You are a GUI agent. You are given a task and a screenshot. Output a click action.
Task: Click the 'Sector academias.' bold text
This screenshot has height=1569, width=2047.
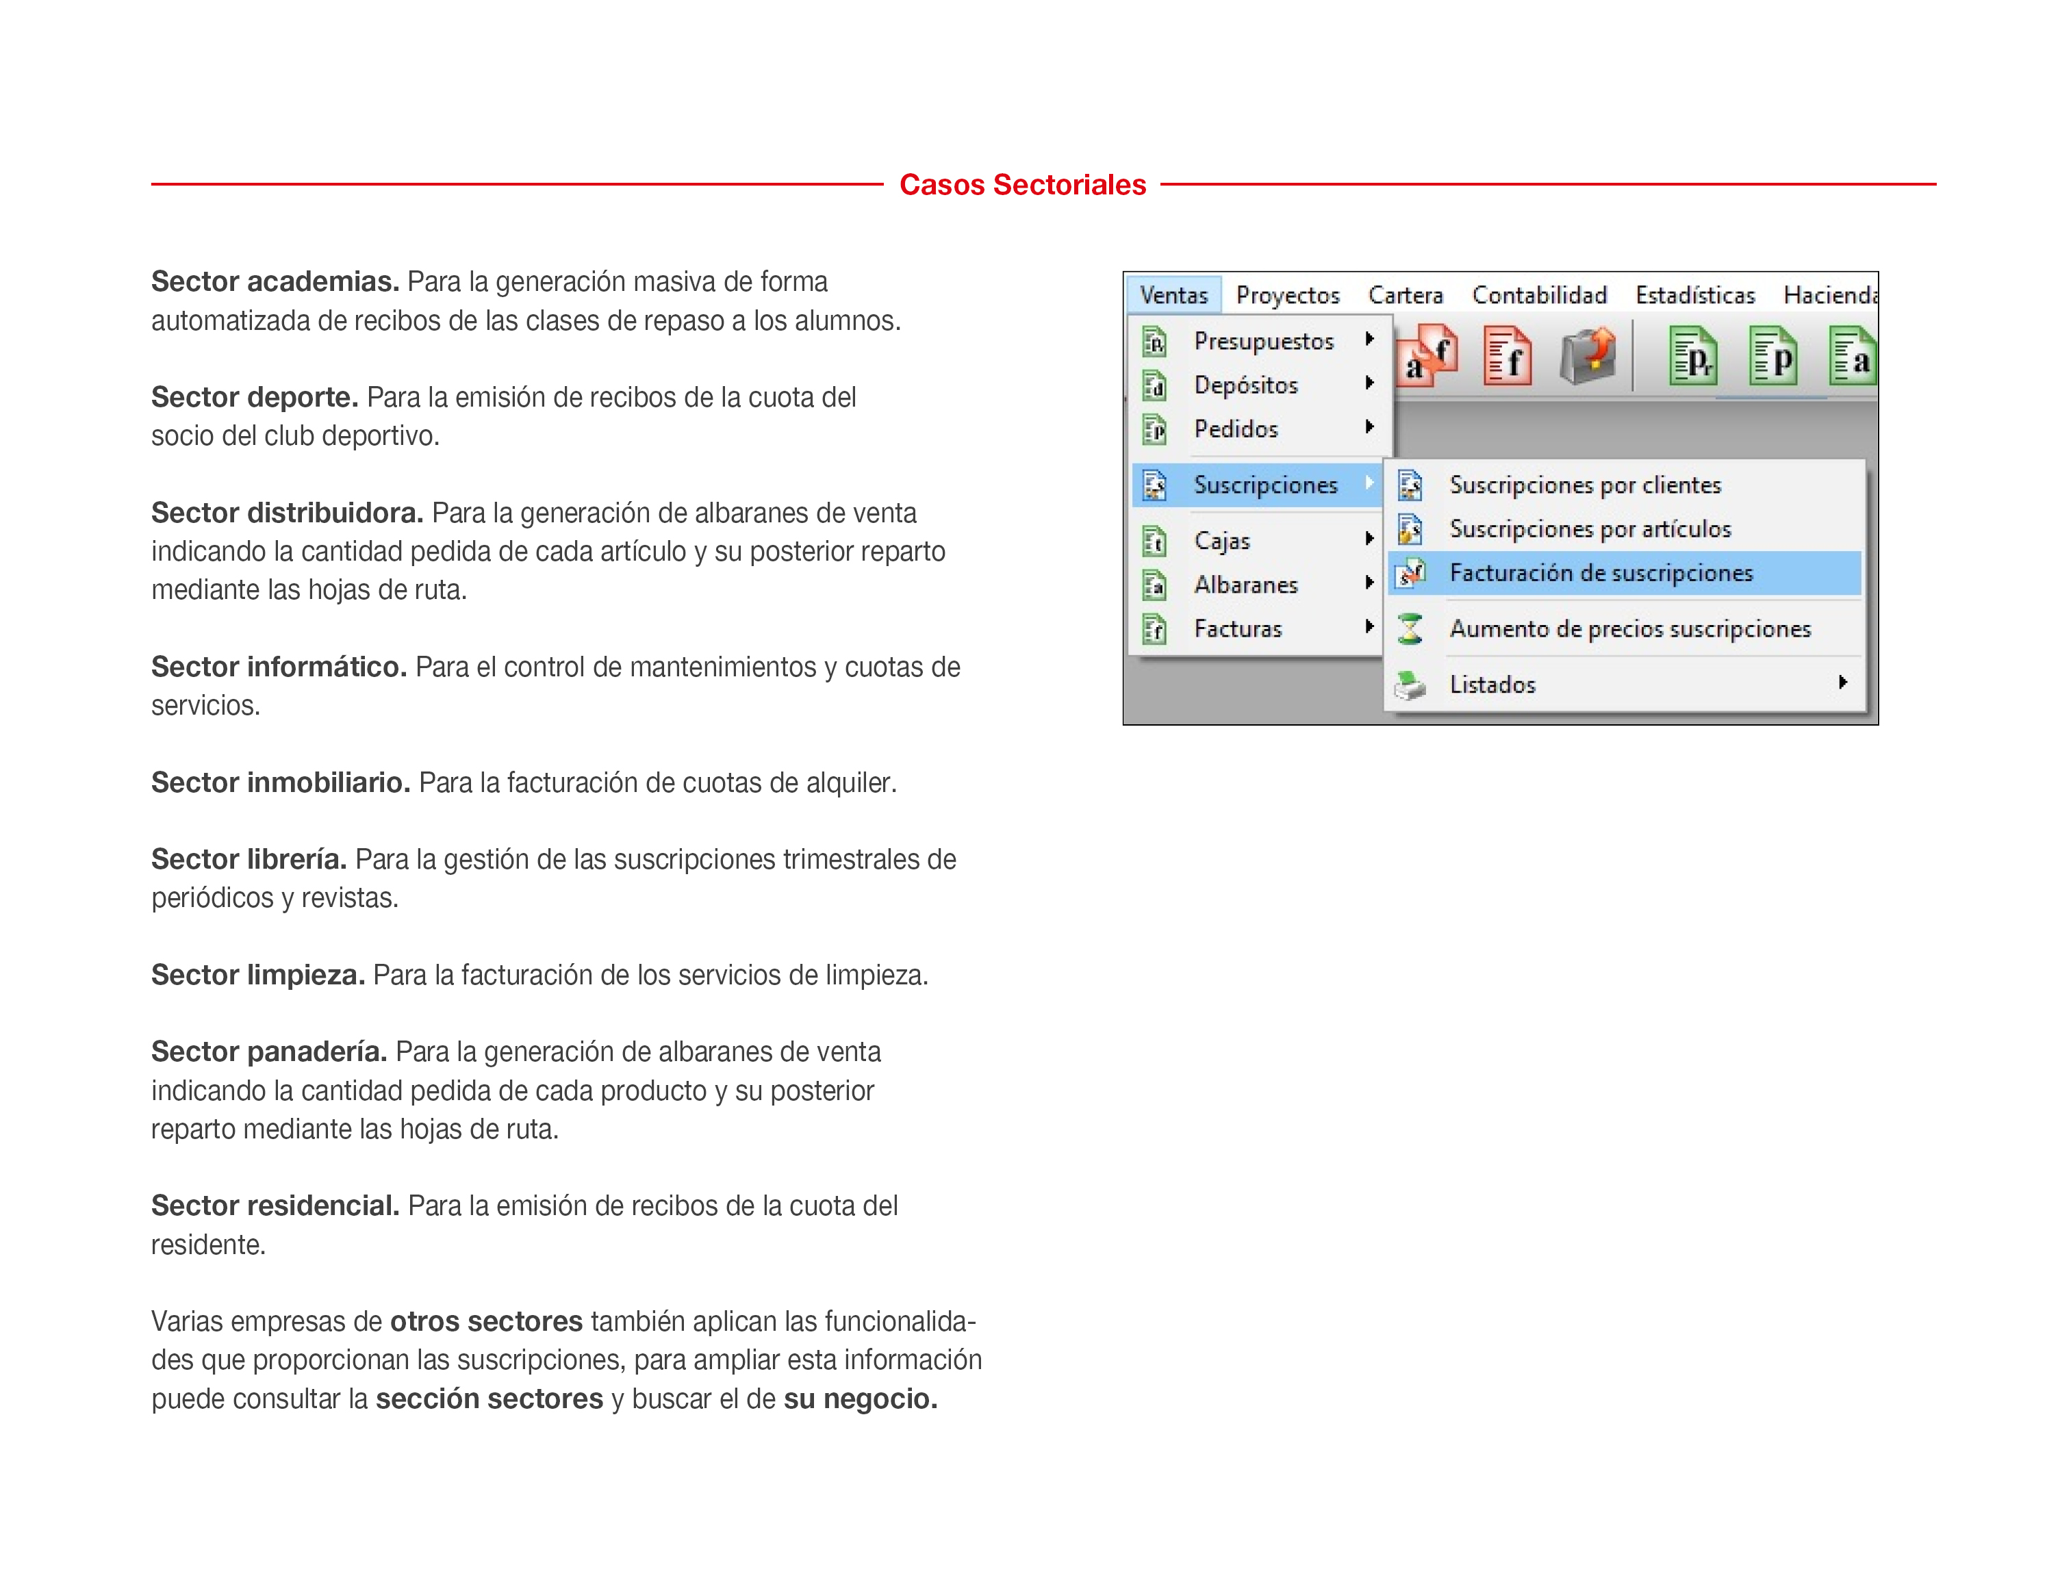tap(275, 282)
